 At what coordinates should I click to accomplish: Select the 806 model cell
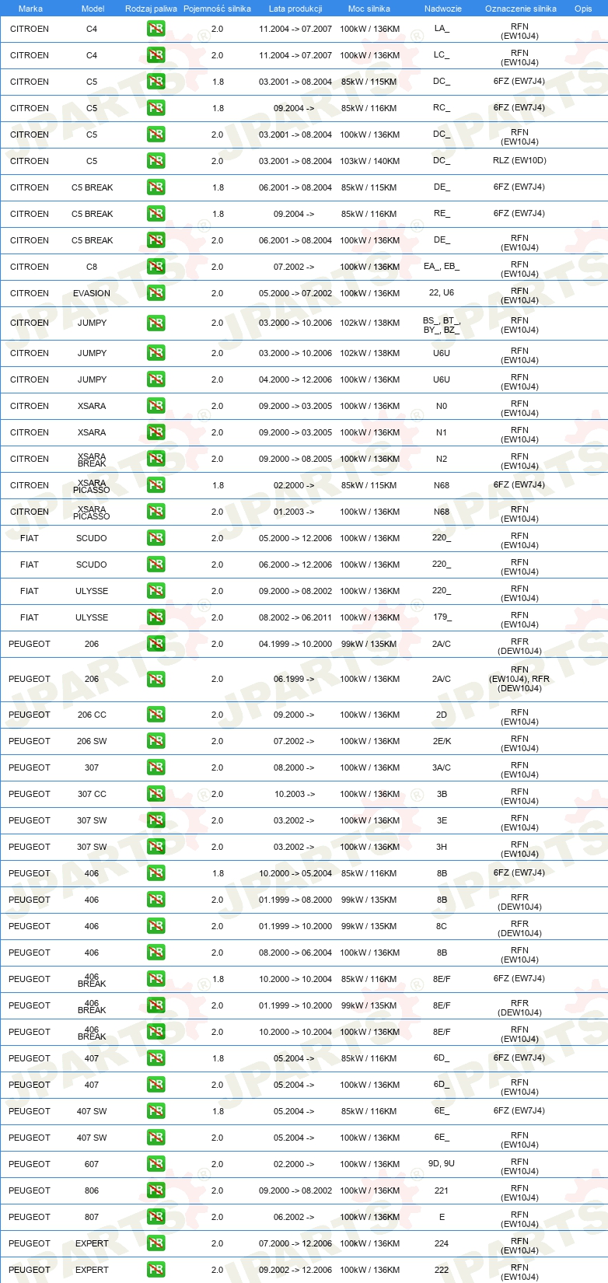click(x=92, y=1190)
